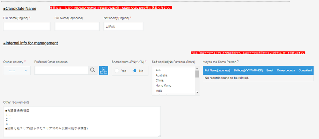Click the Self-applied list scroll down arrow

pyautogui.click(x=197, y=92)
